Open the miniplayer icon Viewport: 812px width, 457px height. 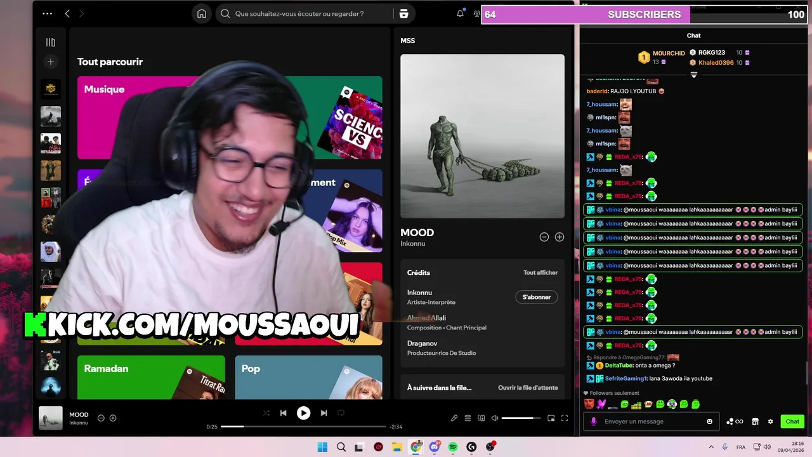[x=551, y=418]
